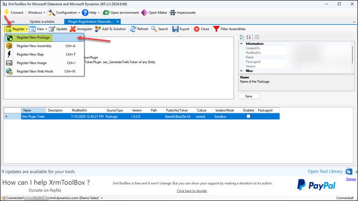Click the Open Maker icon

(x=144, y=12)
